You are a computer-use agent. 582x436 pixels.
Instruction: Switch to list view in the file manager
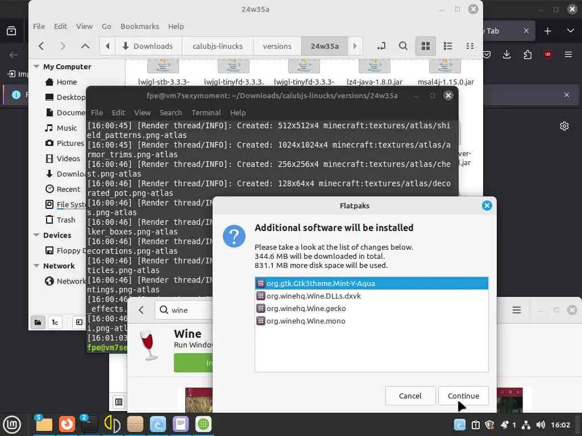(x=448, y=46)
